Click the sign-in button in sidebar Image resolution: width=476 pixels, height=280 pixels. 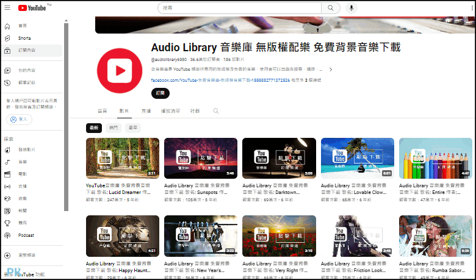tap(19, 119)
